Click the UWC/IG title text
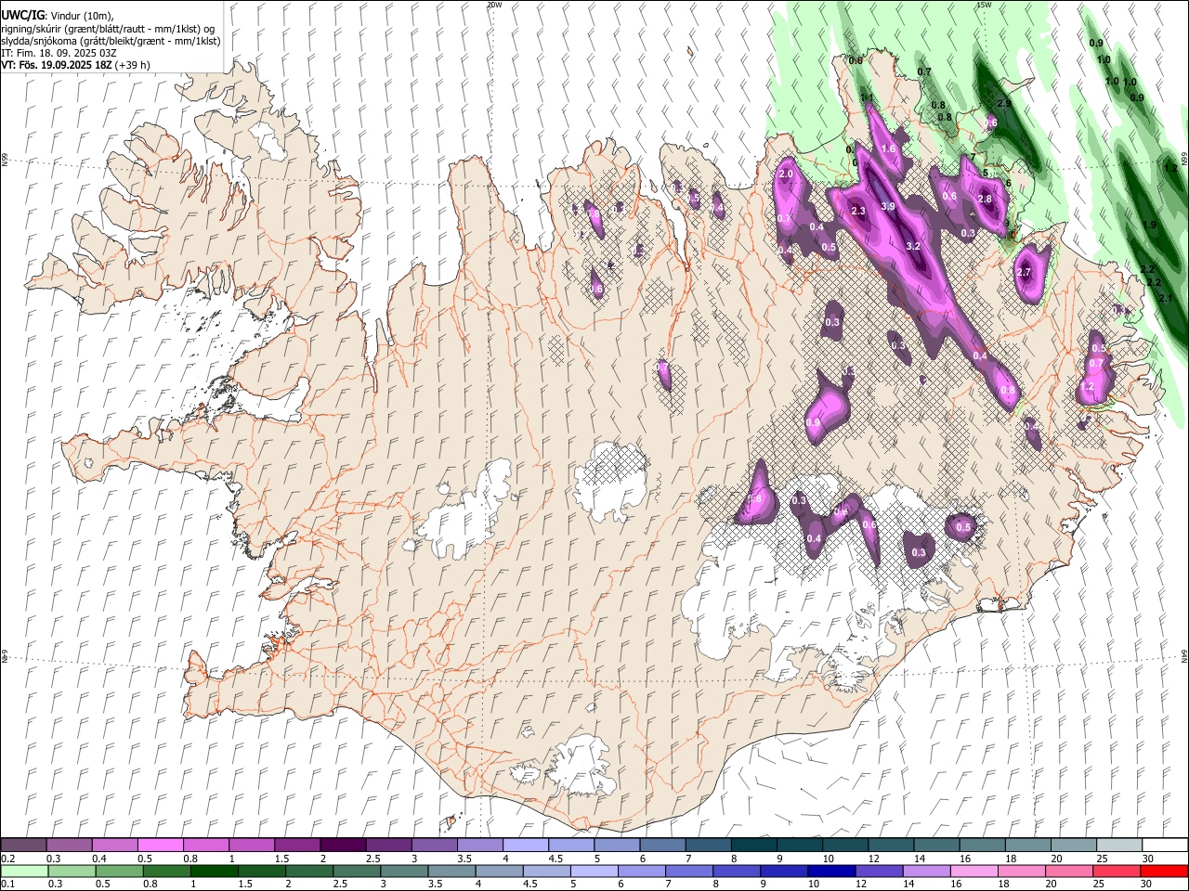This screenshot has width=1189, height=891. 22,16
